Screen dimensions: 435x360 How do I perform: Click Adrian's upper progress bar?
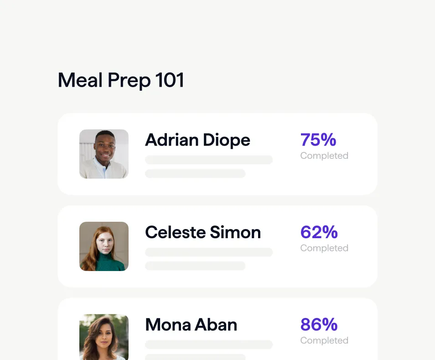tap(208, 160)
